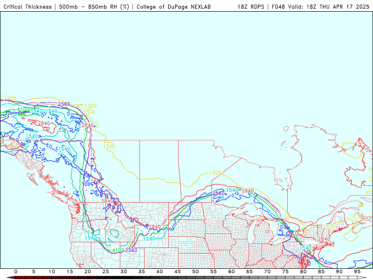
Task: Select the red 2840 label right of cyan 1540 near Lake Superior
Action: [248, 191]
